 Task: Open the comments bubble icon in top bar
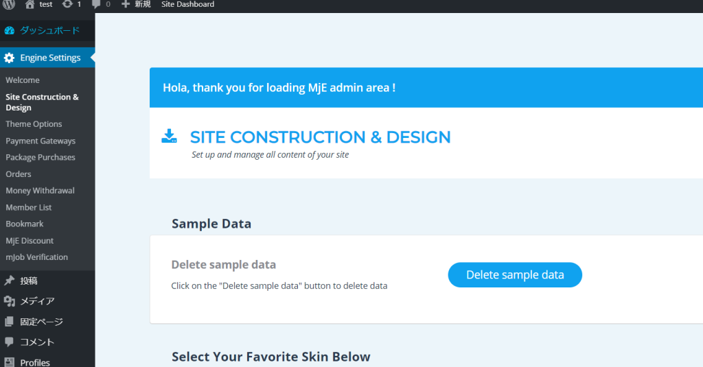[95, 4]
